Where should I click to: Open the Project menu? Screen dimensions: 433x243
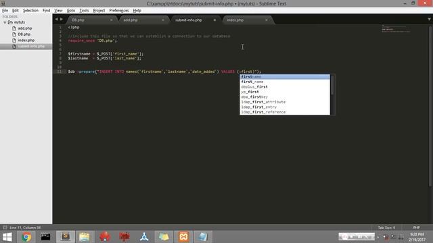click(99, 11)
